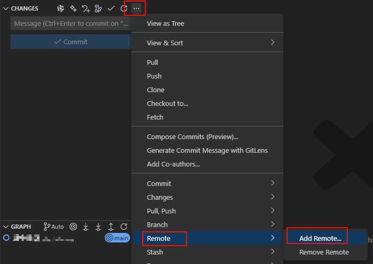Screen dimensions: 373x264
Task: Collapse the CHANGES section chevron
Action: coord(6,8)
